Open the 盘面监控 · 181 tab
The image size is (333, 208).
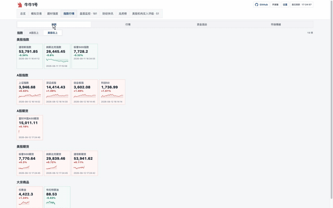click(88, 14)
